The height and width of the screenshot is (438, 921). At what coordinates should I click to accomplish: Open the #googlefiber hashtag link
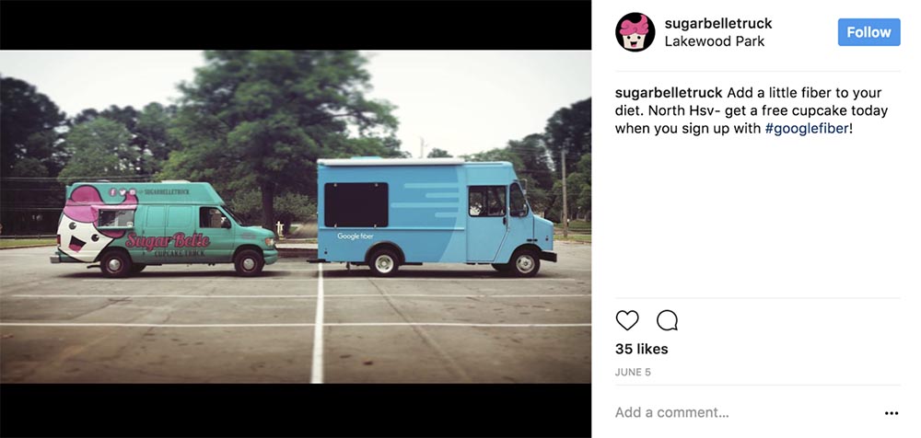point(806,129)
